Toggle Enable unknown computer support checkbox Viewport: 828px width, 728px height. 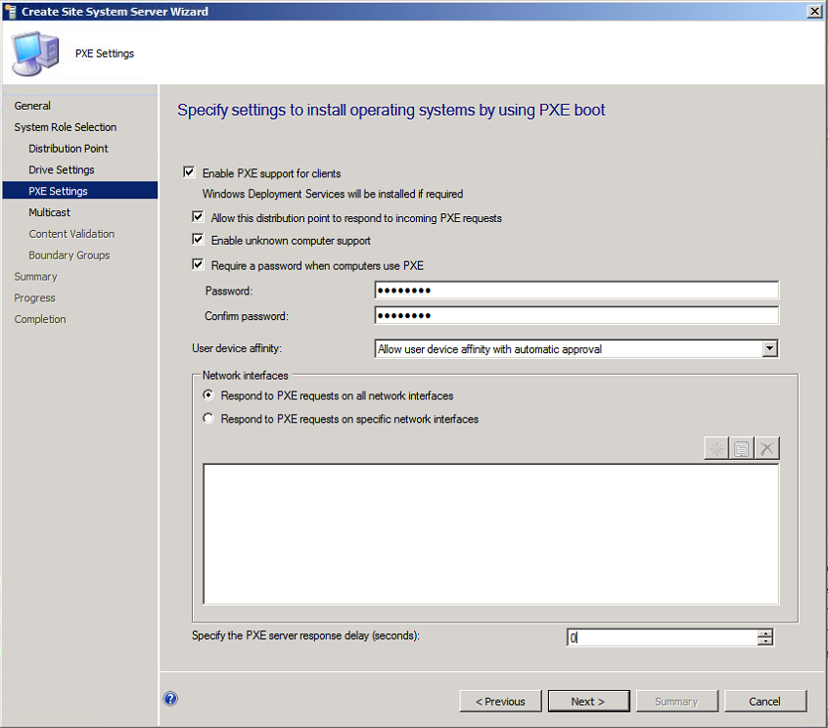(x=198, y=239)
